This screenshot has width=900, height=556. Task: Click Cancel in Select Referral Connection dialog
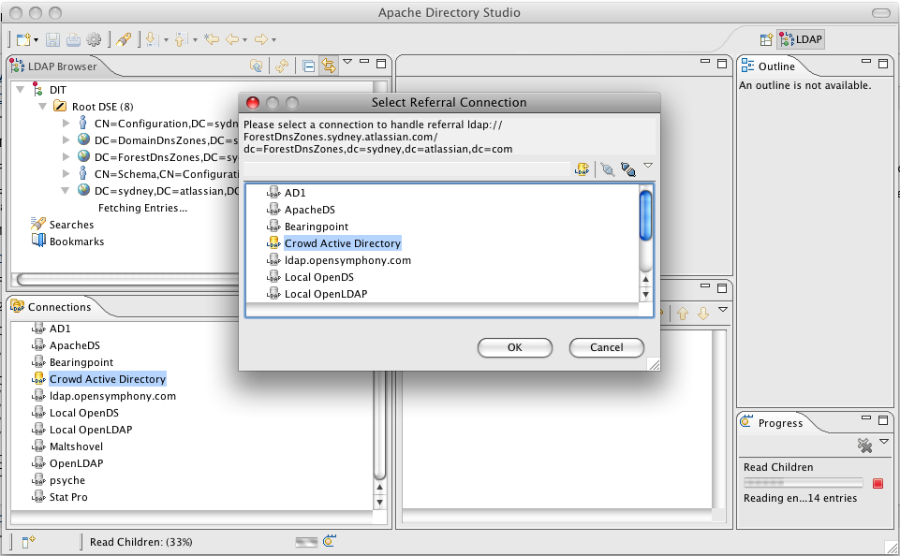point(606,347)
